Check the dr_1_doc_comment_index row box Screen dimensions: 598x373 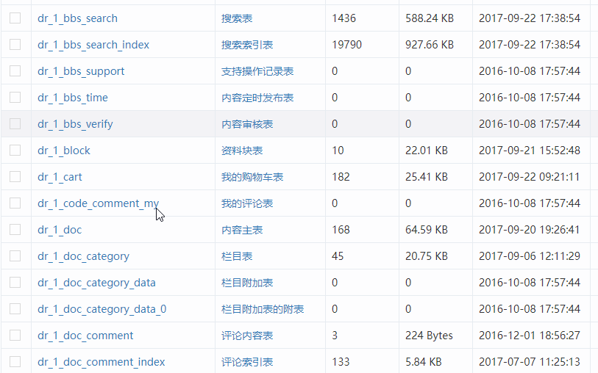[15, 362]
